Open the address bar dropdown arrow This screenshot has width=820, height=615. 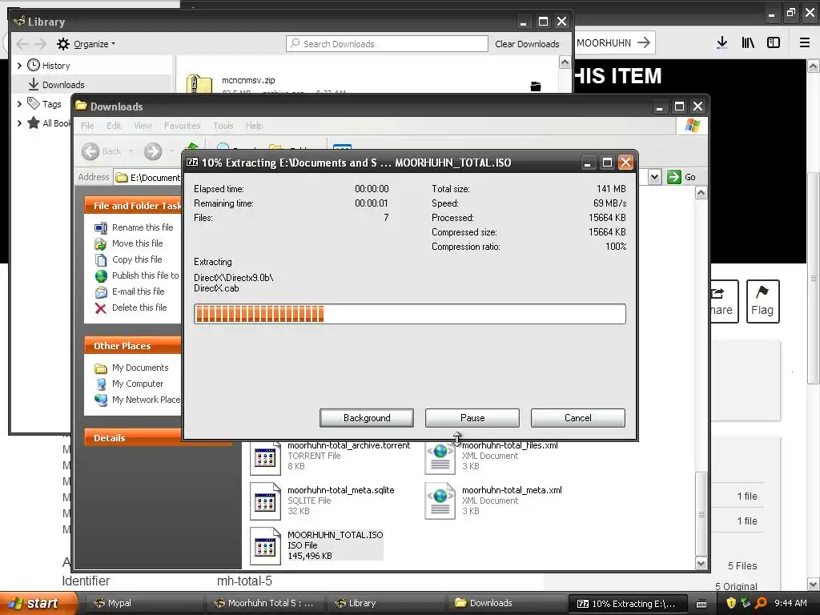(654, 177)
